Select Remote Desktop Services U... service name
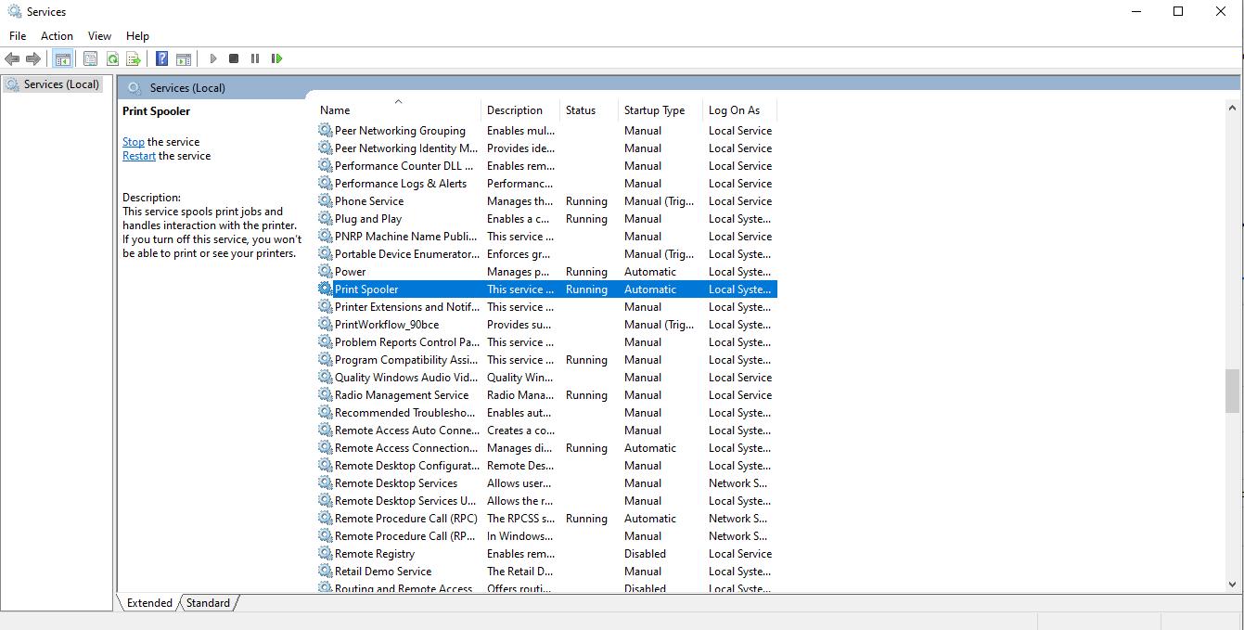The height and width of the screenshot is (630, 1244). 405,501
